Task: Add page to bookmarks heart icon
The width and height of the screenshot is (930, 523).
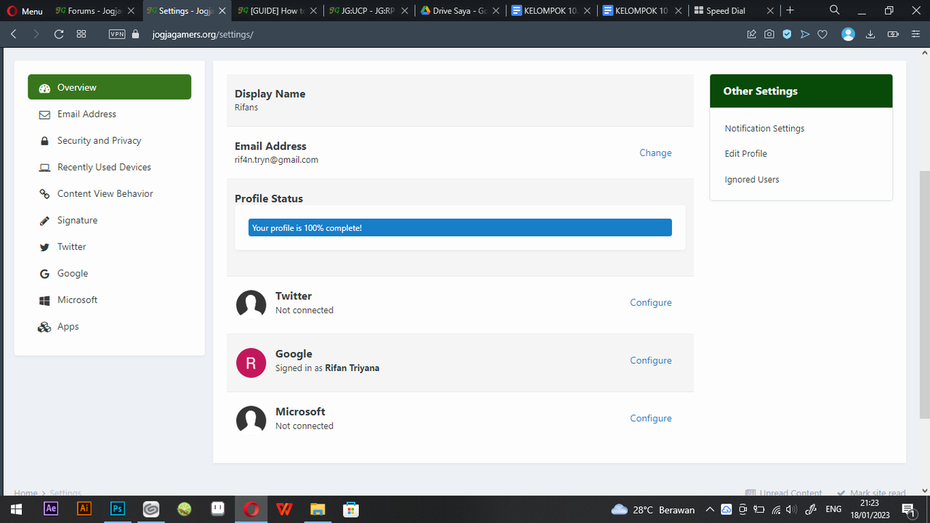Action: (x=822, y=34)
